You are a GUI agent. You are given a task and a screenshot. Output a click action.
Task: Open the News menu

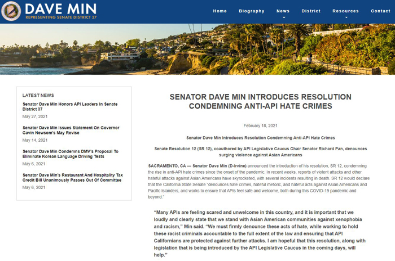tap(283, 11)
